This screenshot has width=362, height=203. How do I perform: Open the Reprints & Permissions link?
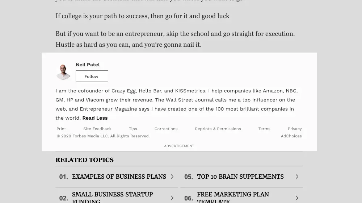[x=218, y=129]
